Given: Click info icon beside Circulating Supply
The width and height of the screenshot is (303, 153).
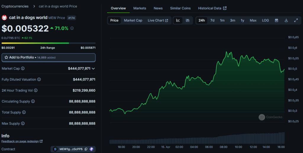Looking at the screenshot, I should tap(33, 102).
